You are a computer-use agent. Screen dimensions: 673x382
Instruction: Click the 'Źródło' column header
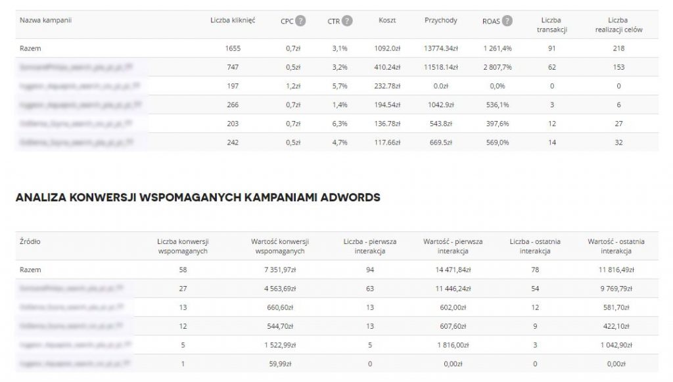click(x=30, y=242)
